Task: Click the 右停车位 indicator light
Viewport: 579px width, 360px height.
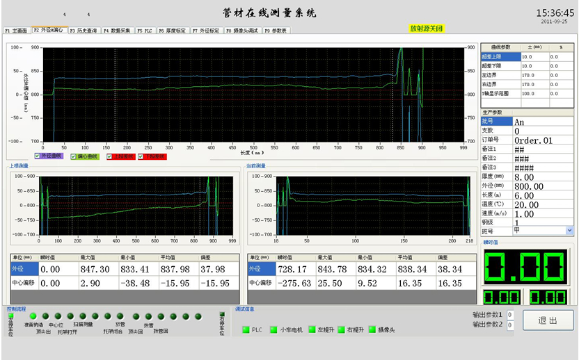Action: click(222, 315)
